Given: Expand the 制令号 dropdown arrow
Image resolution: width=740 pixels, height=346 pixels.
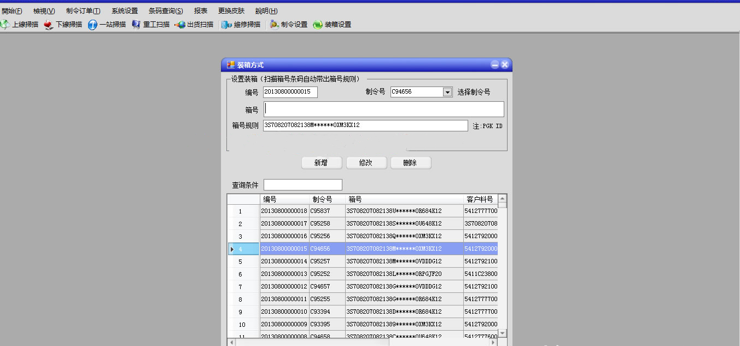Looking at the screenshot, I should pos(447,92).
